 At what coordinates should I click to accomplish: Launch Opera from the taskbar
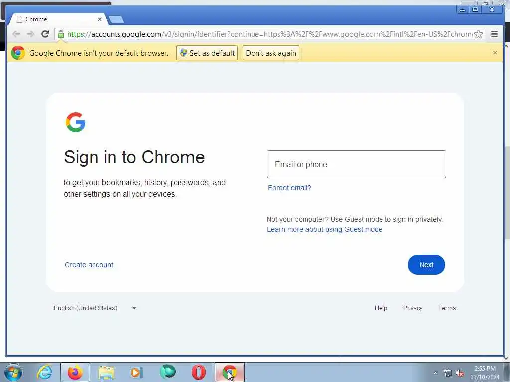(198, 372)
